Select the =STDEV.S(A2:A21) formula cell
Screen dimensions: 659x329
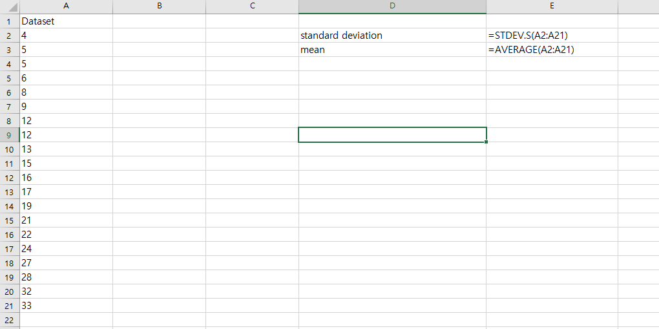pyautogui.click(x=552, y=36)
